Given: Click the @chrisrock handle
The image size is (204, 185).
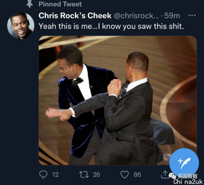Looking at the screenshot, I should [x=135, y=16].
